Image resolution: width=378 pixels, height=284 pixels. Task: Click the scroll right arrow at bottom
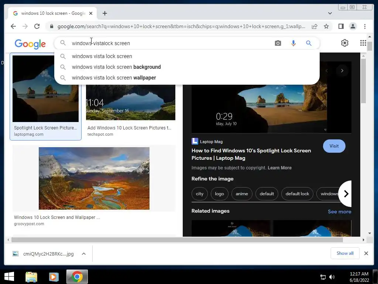point(363,240)
